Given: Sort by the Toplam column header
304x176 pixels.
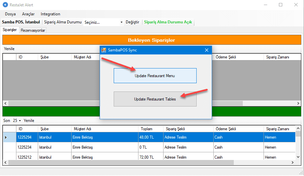Looking at the screenshot, I should 146,129.
